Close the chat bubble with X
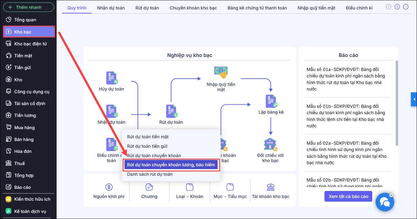The width and height of the screenshot is (417, 219). [391, 195]
